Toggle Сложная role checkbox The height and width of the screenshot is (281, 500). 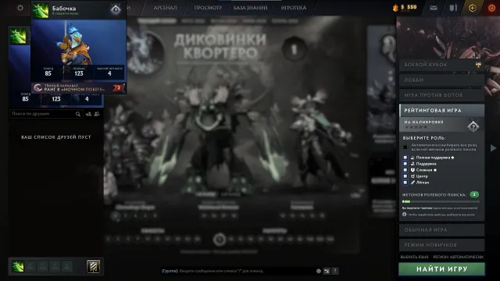coord(405,170)
